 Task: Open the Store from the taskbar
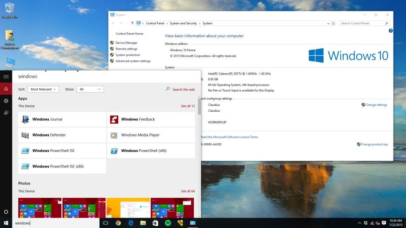tap(155, 223)
